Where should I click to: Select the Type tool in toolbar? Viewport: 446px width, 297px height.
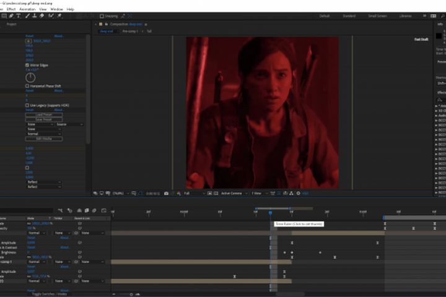(19, 15)
